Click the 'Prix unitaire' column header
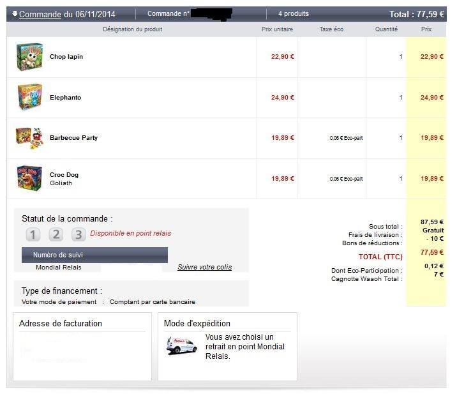457x394 pixels. coord(277,29)
